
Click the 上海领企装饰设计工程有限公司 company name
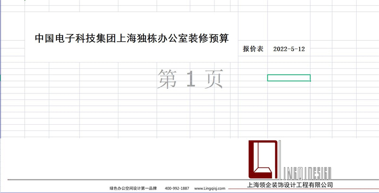click(x=287, y=185)
